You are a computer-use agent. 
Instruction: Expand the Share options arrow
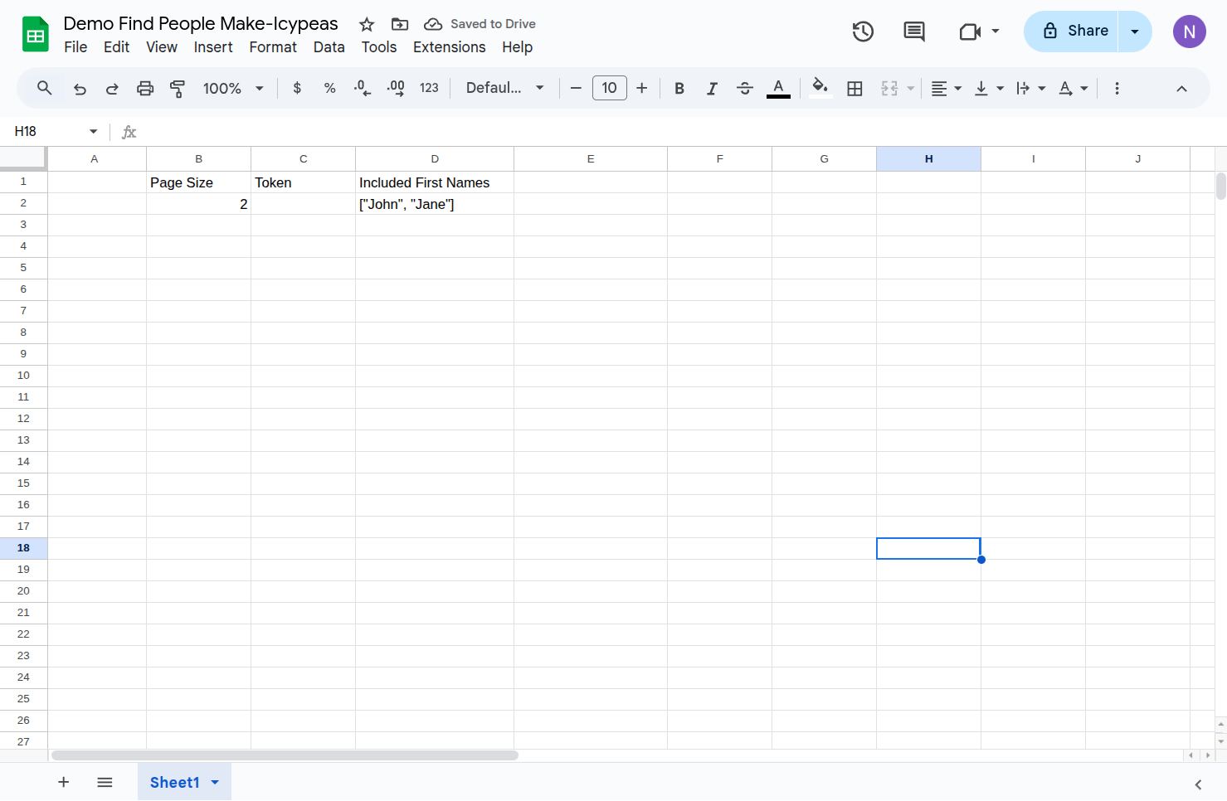coord(1135,32)
